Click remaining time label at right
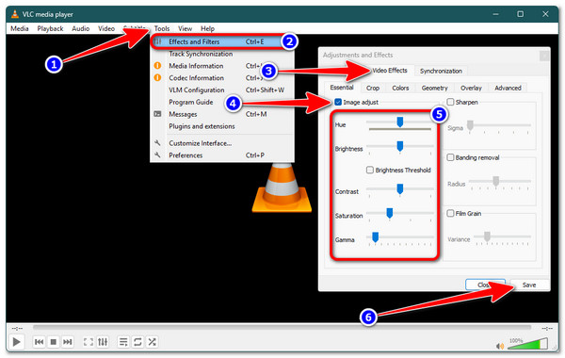Viewport: 565px width, 358px height. pyautogui.click(x=547, y=329)
